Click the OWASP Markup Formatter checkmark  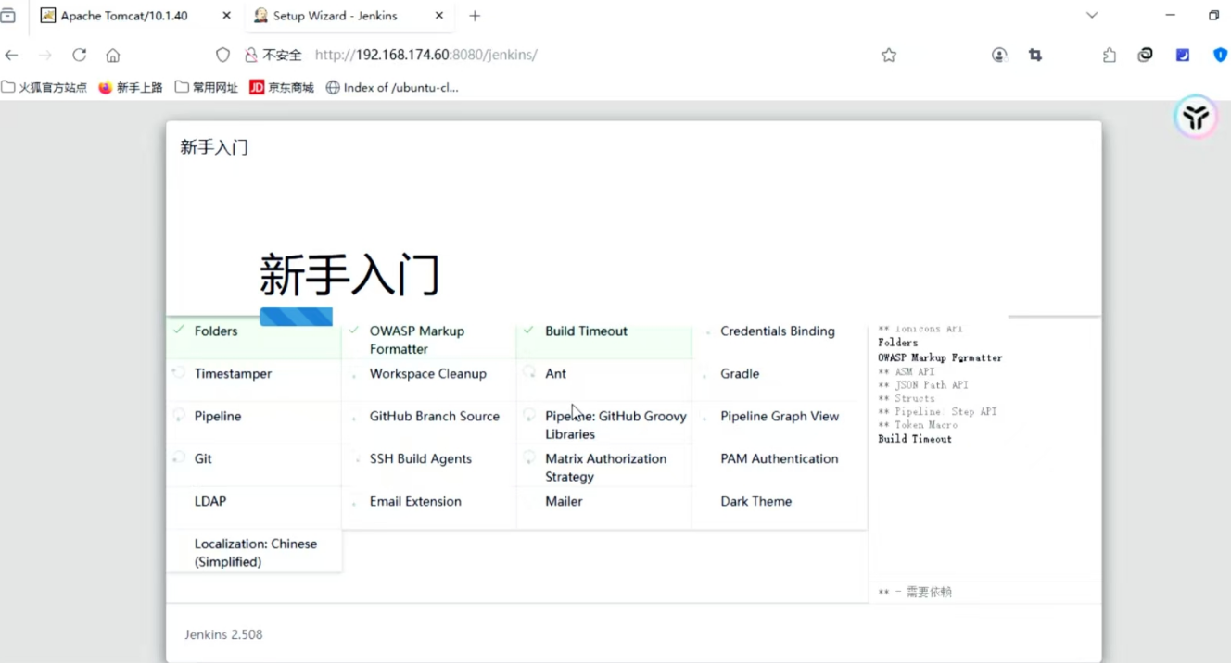click(354, 331)
